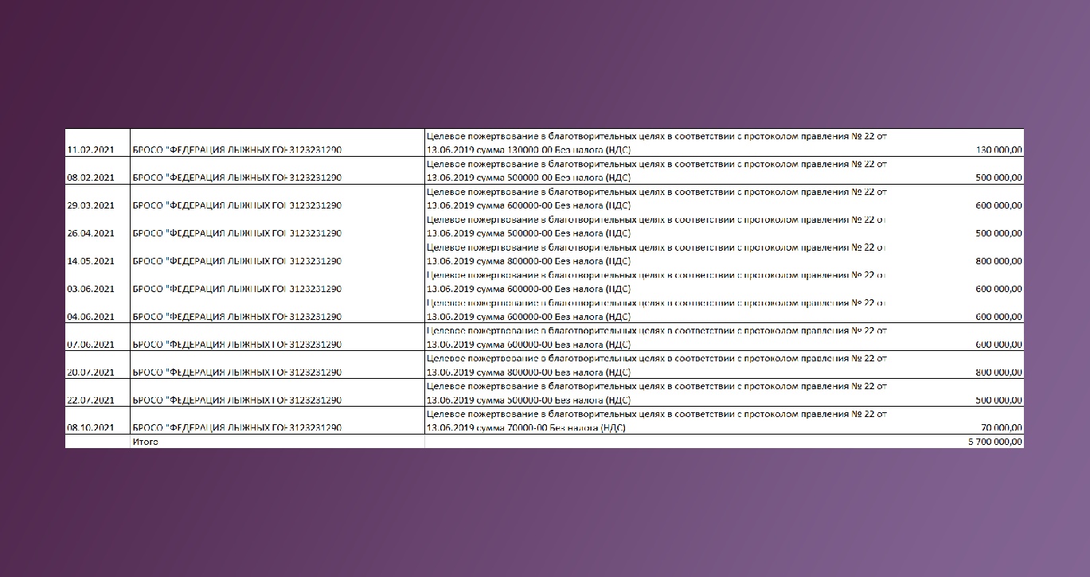Click the amount in the 14.05.2021 row
The width and height of the screenshot is (1090, 577).
998,261
